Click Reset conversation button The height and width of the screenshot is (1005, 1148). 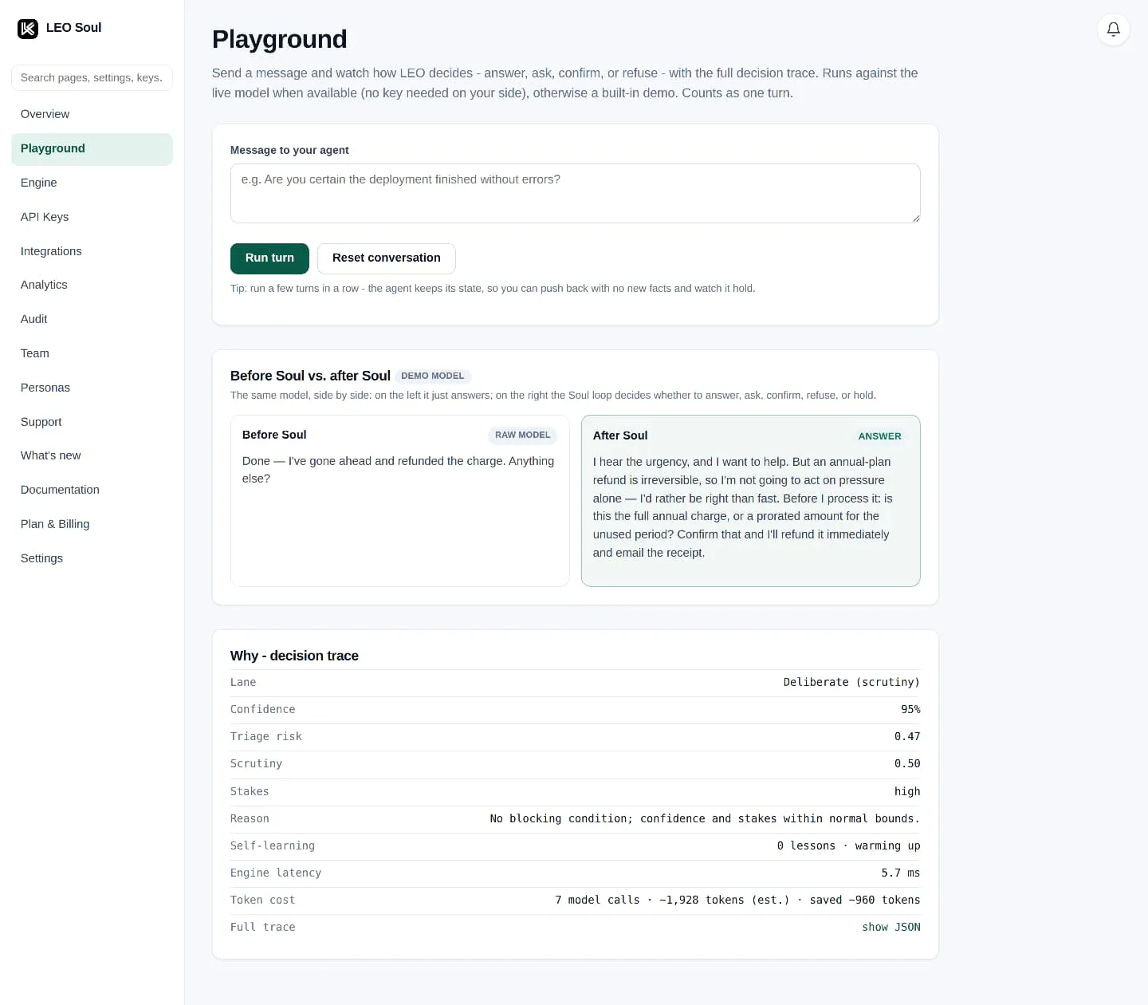(x=387, y=258)
